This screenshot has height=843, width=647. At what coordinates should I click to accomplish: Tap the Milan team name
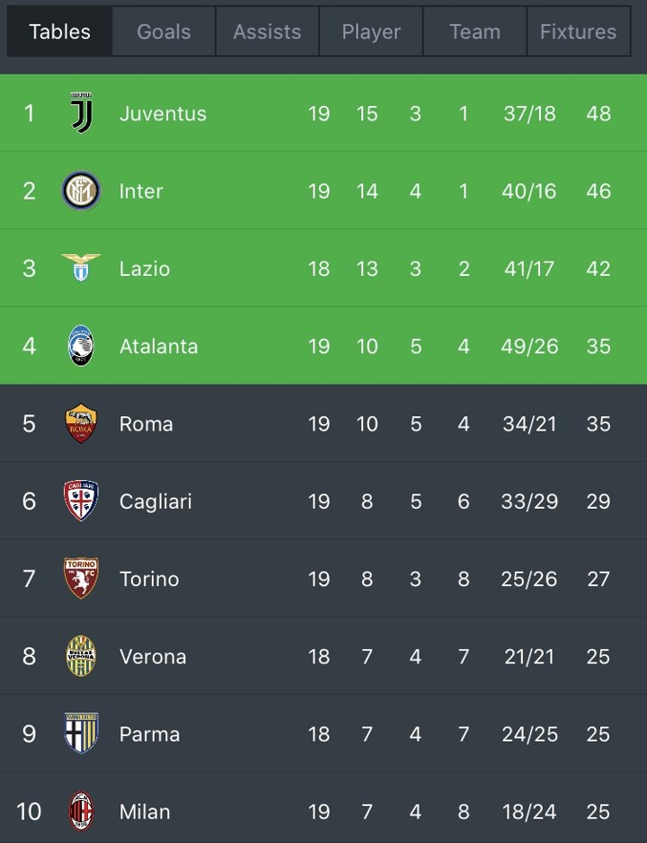click(145, 812)
